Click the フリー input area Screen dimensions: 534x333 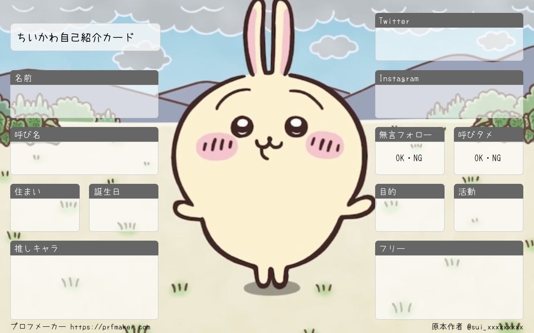(449, 287)
